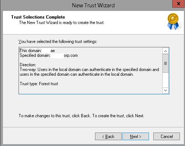Place cursor on the This domain line
Screen dimensions: 185x146
(x=37, y=51)
